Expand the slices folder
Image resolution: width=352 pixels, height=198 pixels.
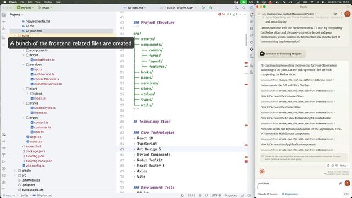[28, 94]
